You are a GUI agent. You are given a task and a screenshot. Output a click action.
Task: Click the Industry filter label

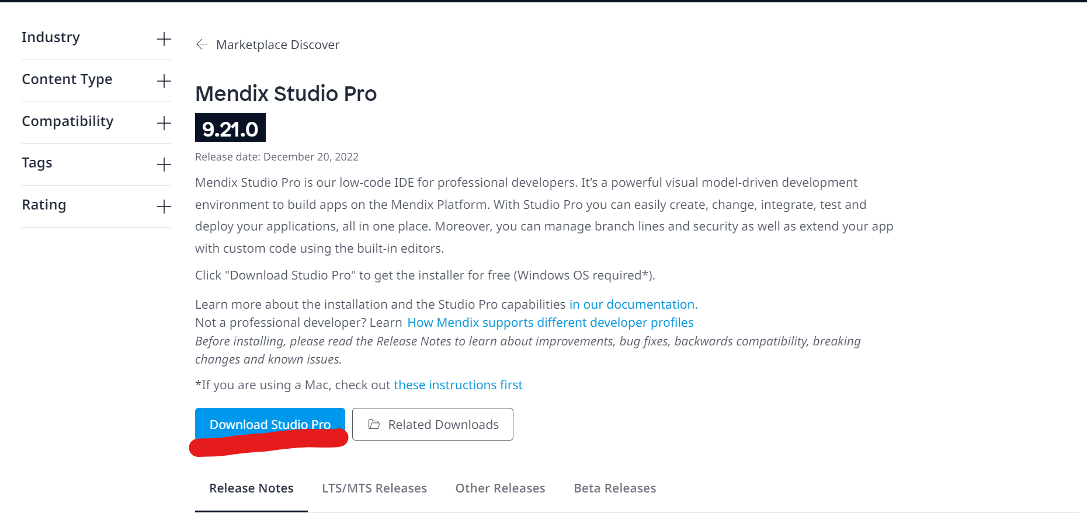coord(51,37)
